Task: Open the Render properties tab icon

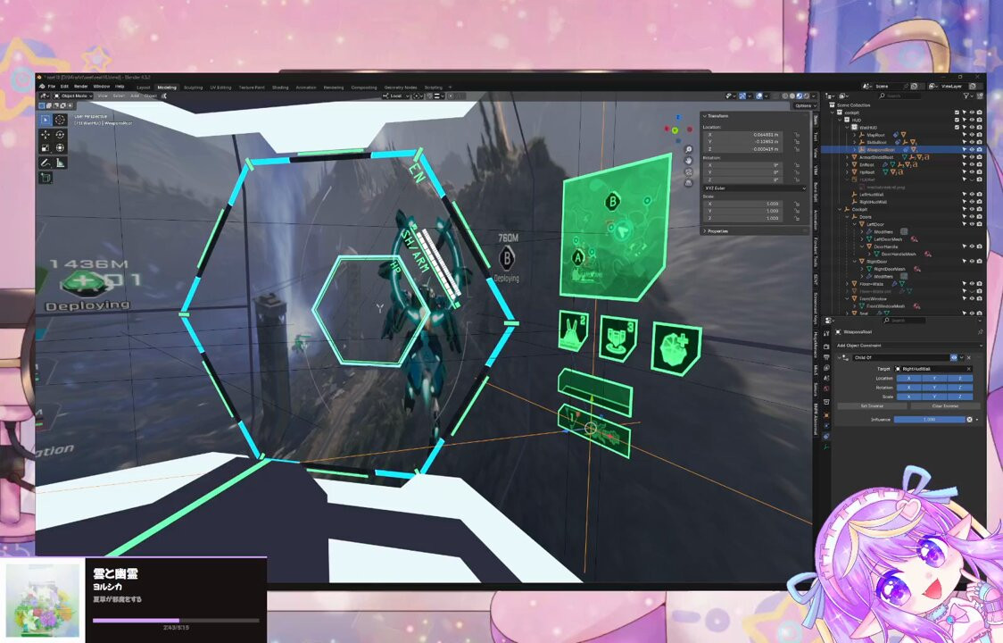Action: click(x=826, y=347)
